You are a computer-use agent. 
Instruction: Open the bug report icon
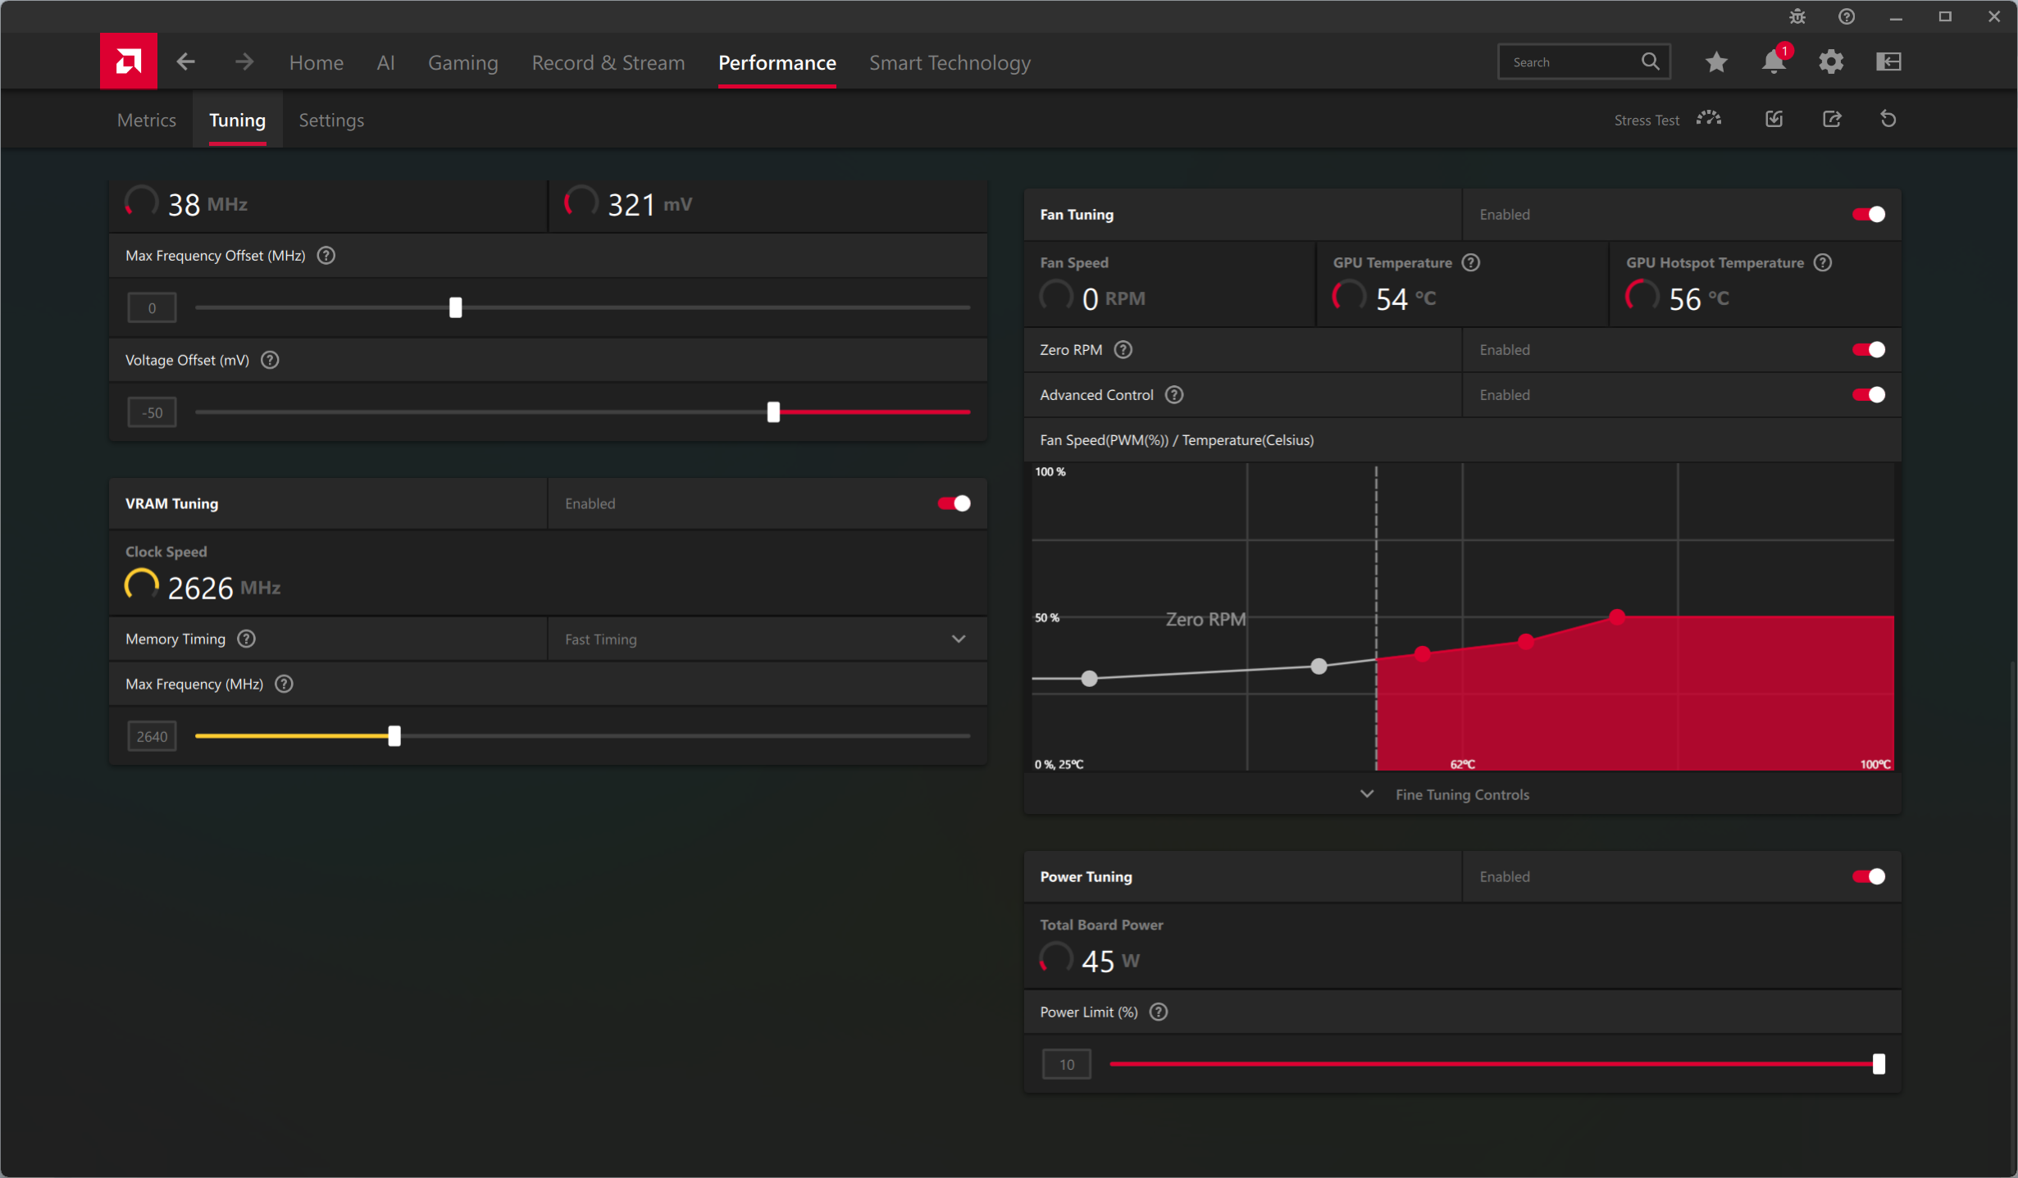click(1797, 16)
